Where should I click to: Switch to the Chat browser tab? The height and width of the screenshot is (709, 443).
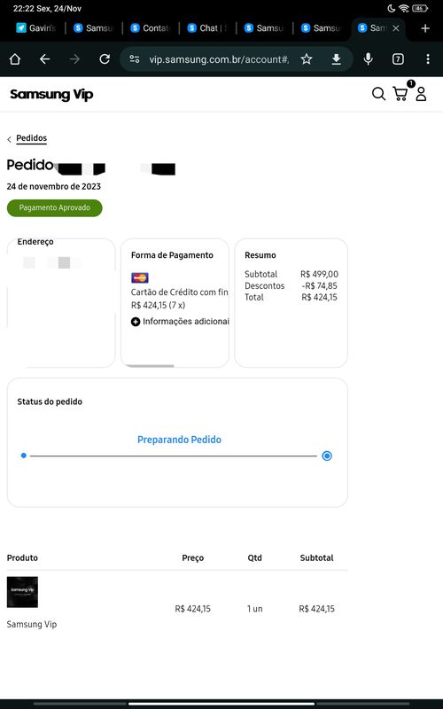(207, 28)
